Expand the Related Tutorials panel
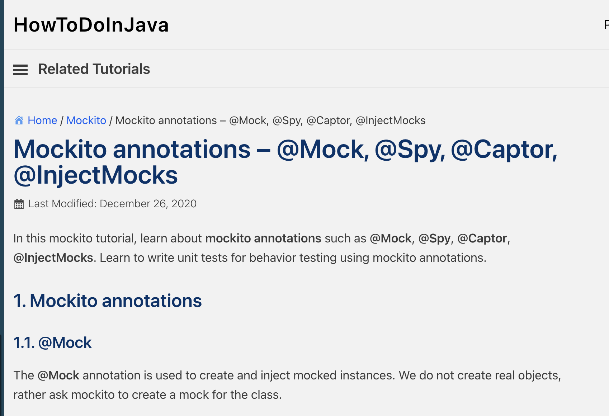609x416 pixels. point(20,69)
